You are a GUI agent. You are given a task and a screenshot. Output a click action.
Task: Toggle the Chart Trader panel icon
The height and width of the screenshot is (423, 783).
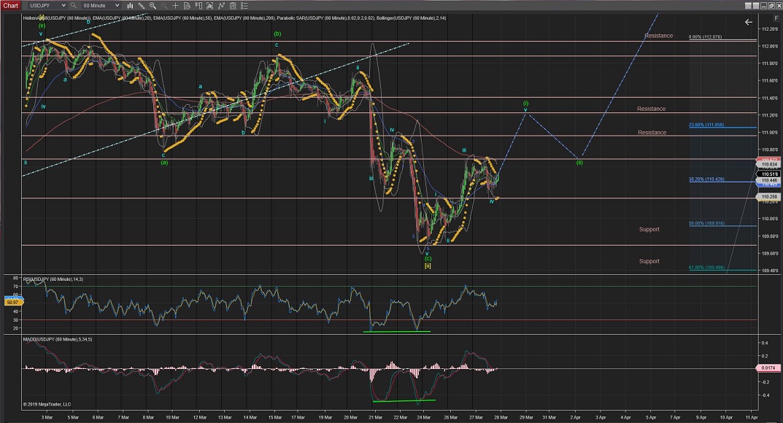(197, 6)
